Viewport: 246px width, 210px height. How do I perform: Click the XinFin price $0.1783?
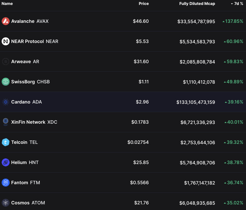point(140,122)
